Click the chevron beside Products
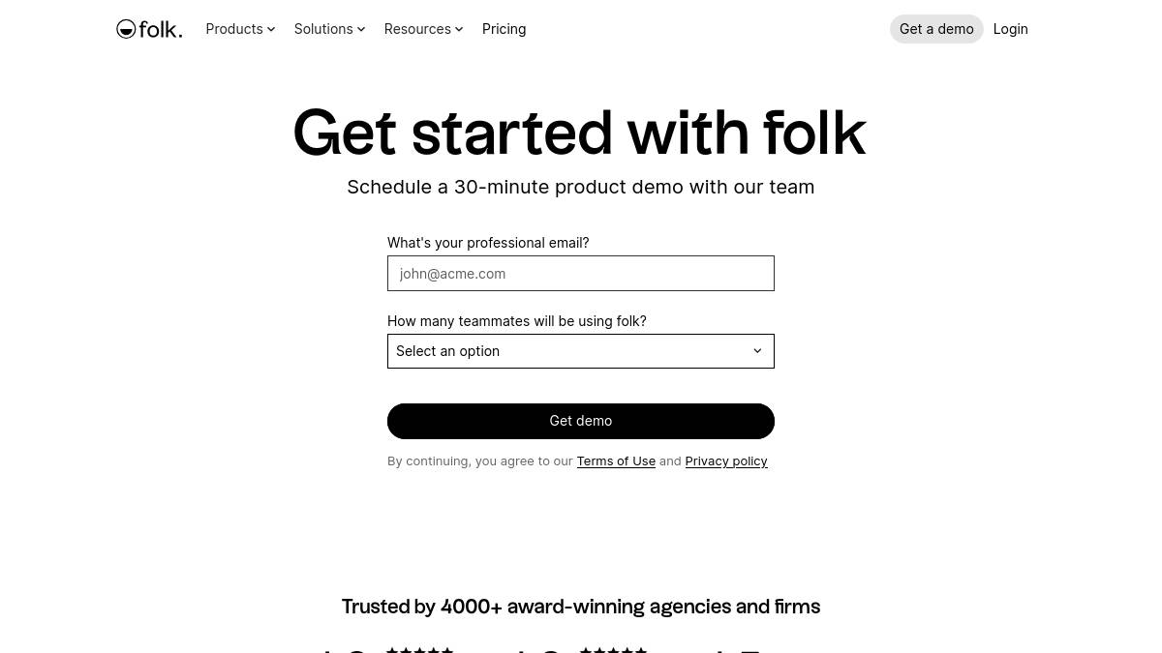The image size is (1162, 653). (x=271, y=29)
